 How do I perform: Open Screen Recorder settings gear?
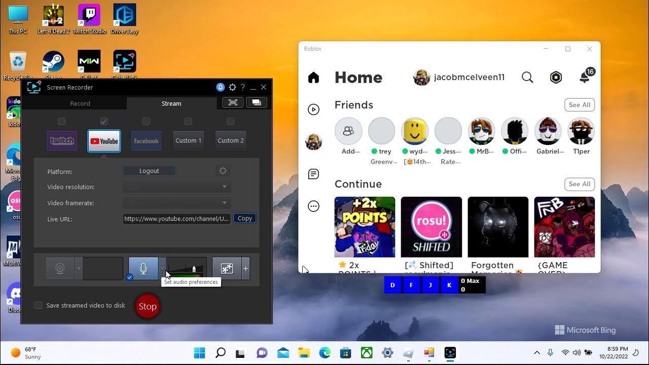(x=232, y=87)
